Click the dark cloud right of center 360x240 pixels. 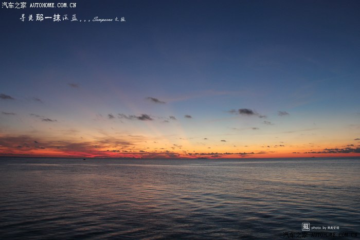[x=247, y=112]
